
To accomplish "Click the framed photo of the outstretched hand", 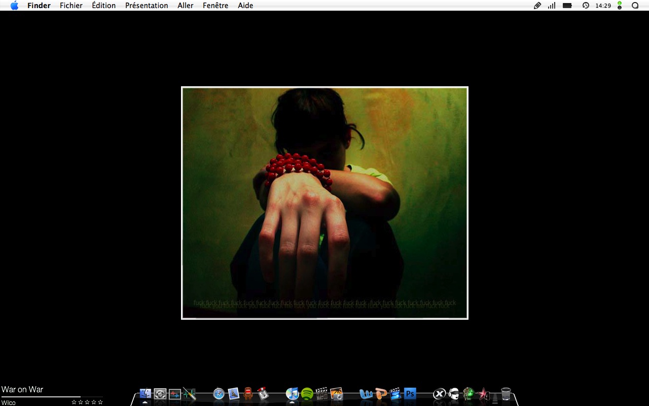I will point(324,203).
